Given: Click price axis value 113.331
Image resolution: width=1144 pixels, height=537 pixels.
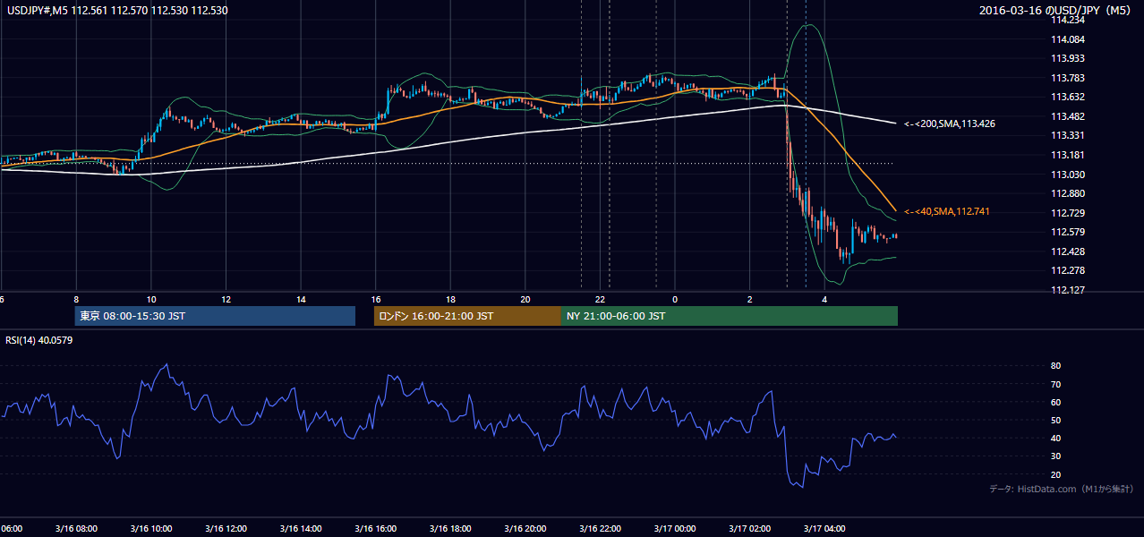Looking at the screenshot, I should click(x=1068, y=136).
